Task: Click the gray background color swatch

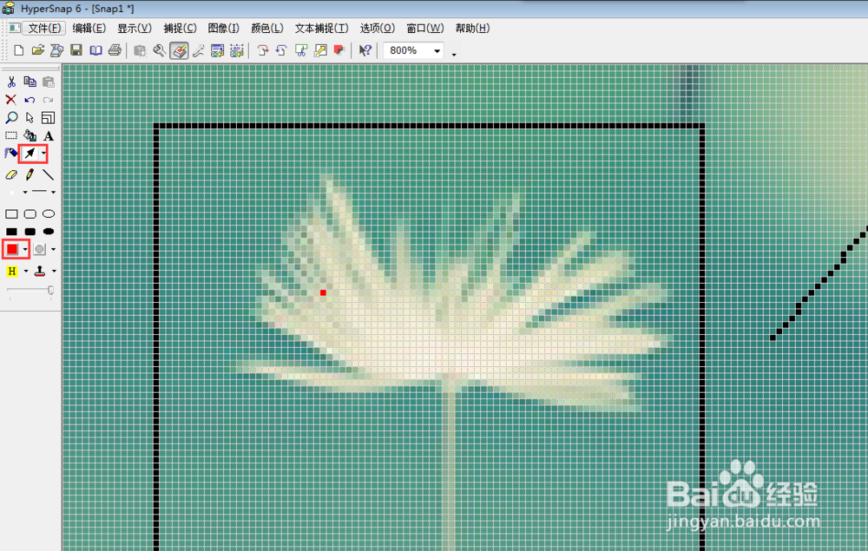Action: (x=39, y=250)
